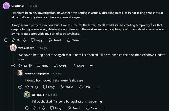The image size is (169, 111).
Task: Upvote Grostleton's comment
Action: click(x=13, y=40)
